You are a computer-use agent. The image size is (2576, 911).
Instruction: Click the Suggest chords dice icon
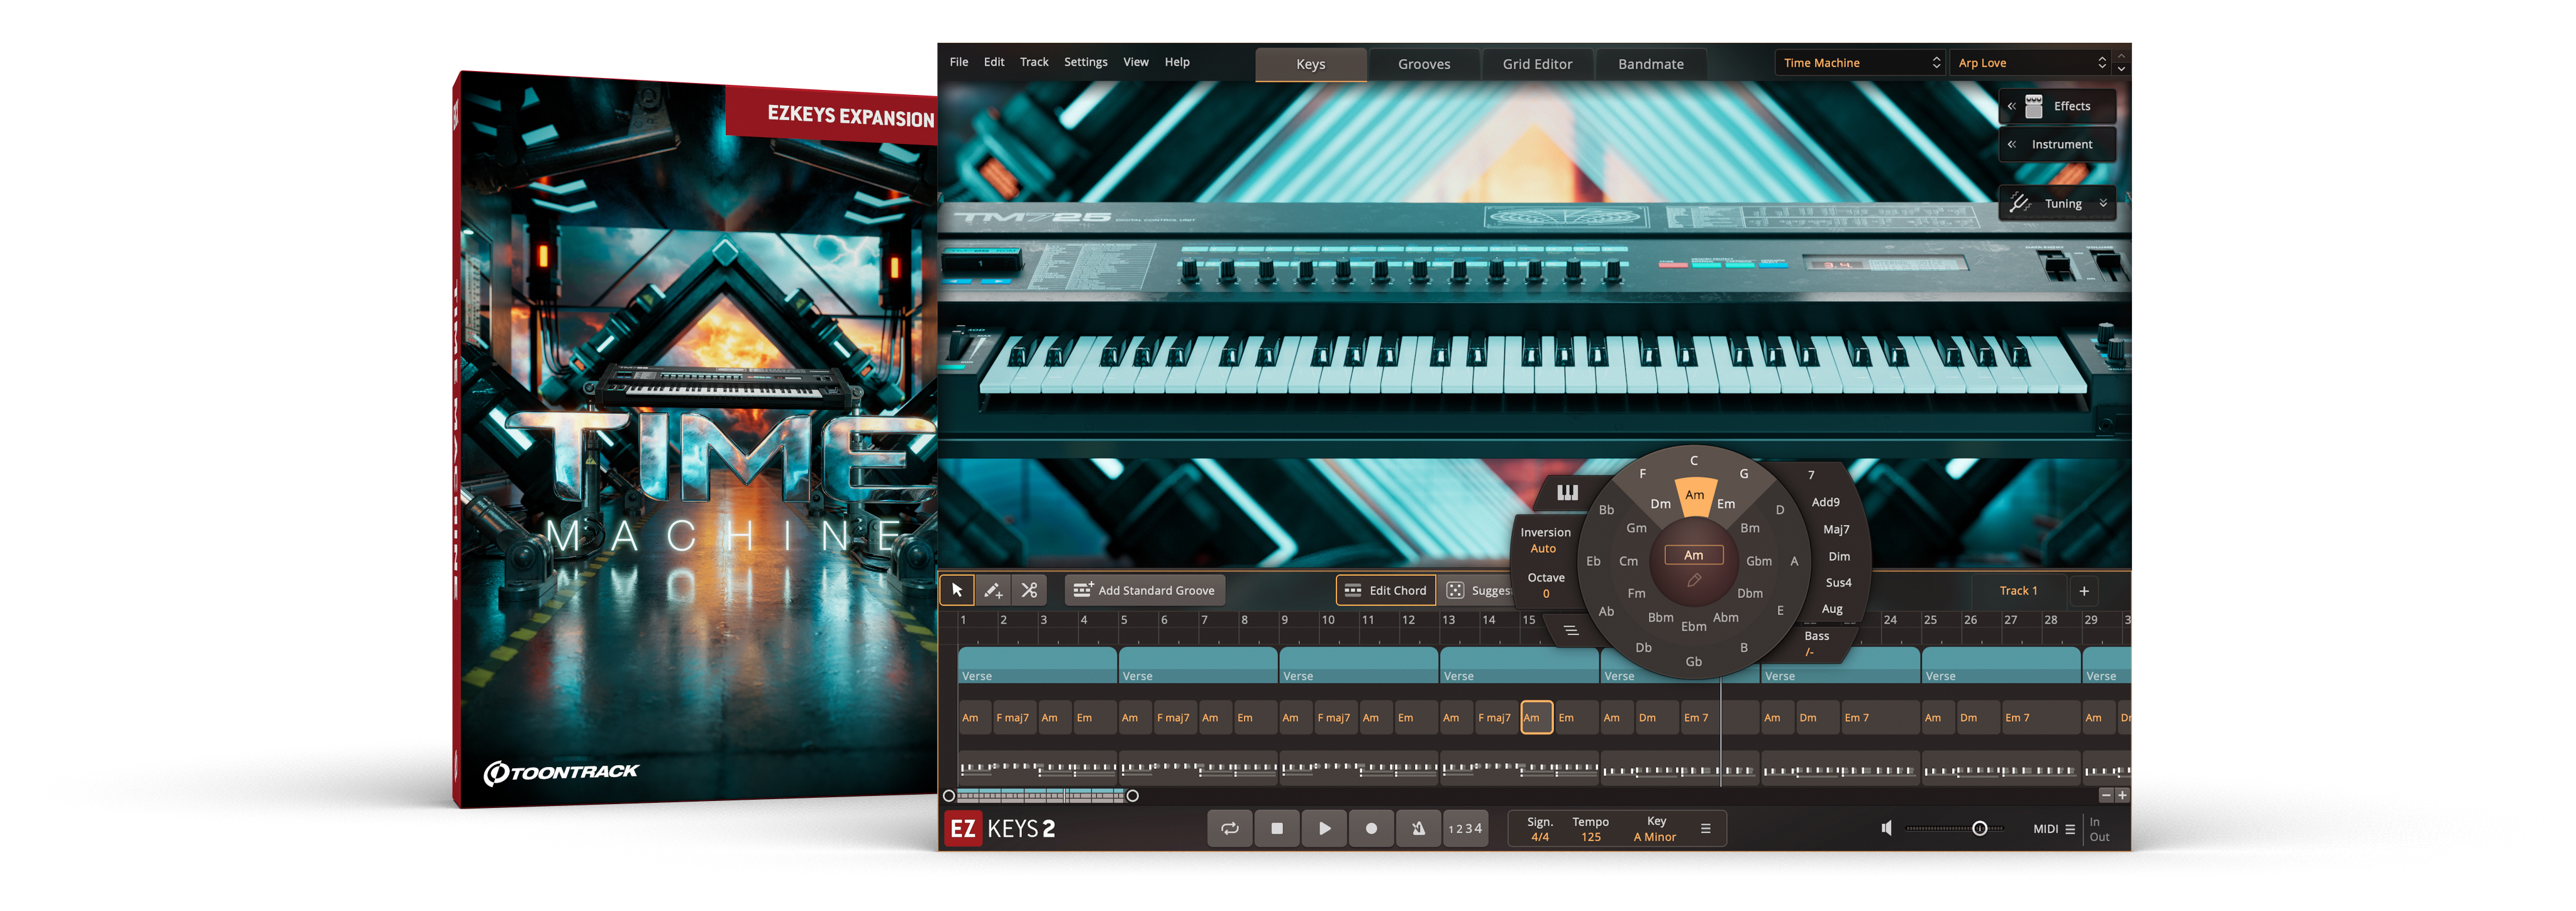pos(1456,591)
